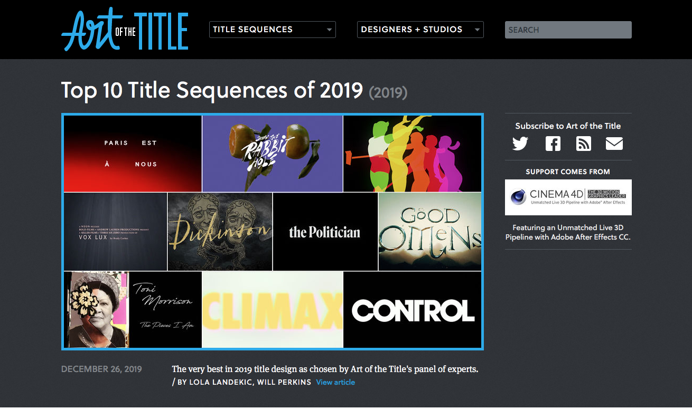
Task: Select the Good Omens thumbnail
Action: tap(430, 232)
